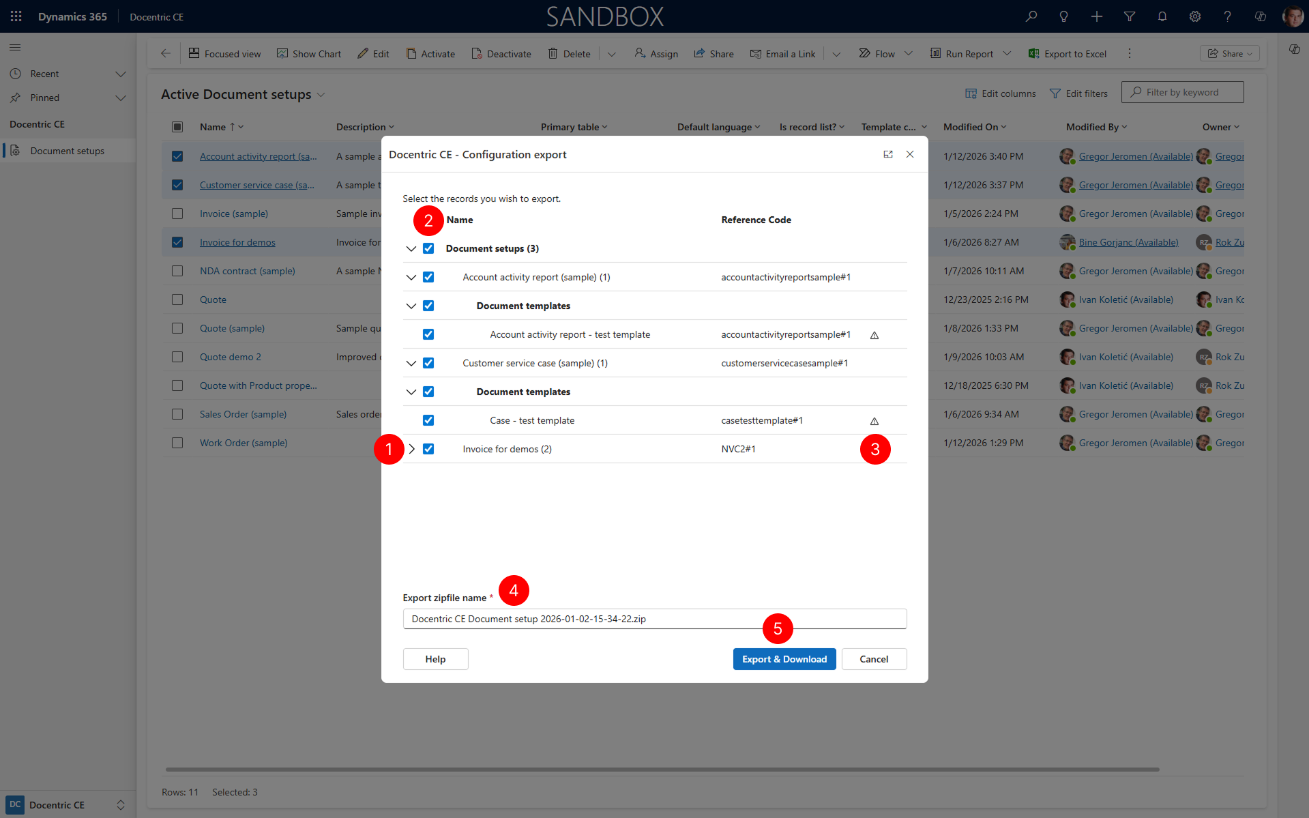Viewport: 1309px width, 818px height.
Task: Toggle Account activity report (sample) (1) checkbox
Action: [x=428, y=277]
